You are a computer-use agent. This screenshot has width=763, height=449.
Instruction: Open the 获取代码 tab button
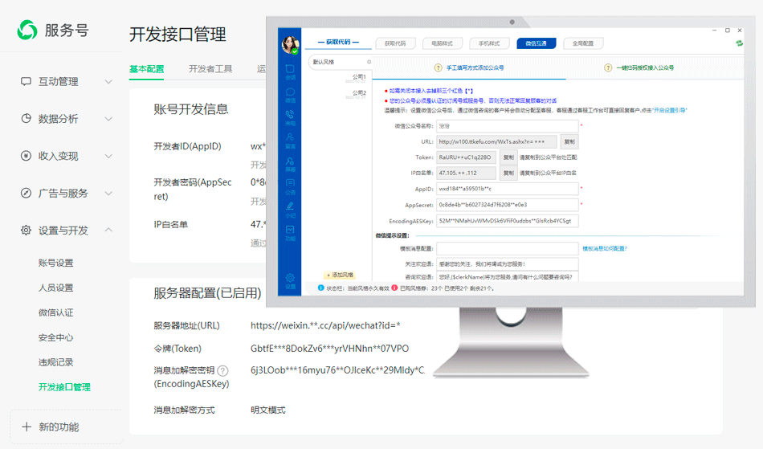pyautogui.click(x=395, y=43)
